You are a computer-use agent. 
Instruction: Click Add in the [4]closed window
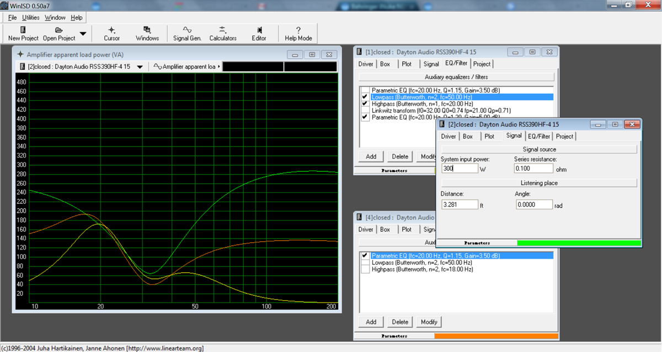(371, 322)
